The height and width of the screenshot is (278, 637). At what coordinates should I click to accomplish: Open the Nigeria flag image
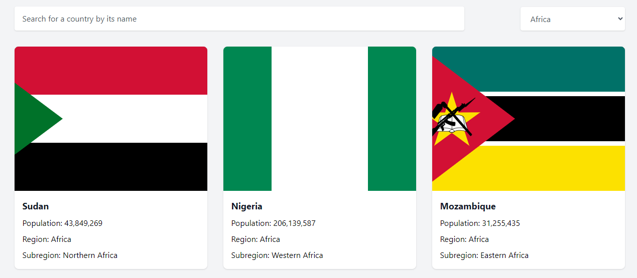(320, 119)
